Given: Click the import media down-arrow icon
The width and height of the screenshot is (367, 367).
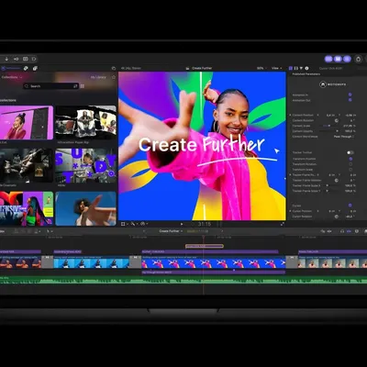Looking at the screenshot, I should pos(6,59).
